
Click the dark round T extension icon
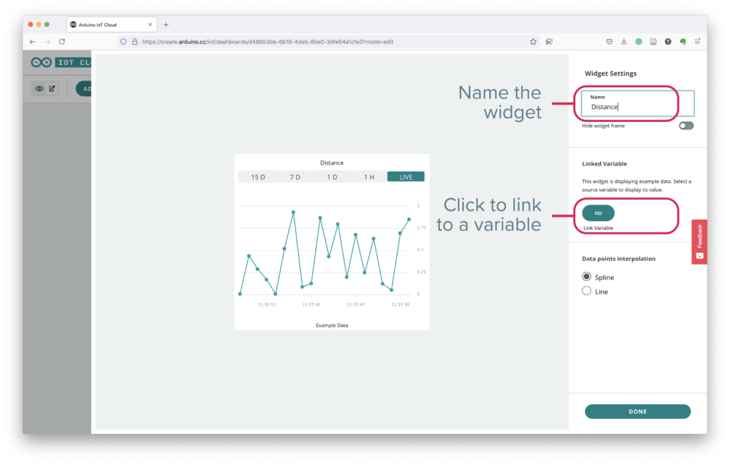668,42
